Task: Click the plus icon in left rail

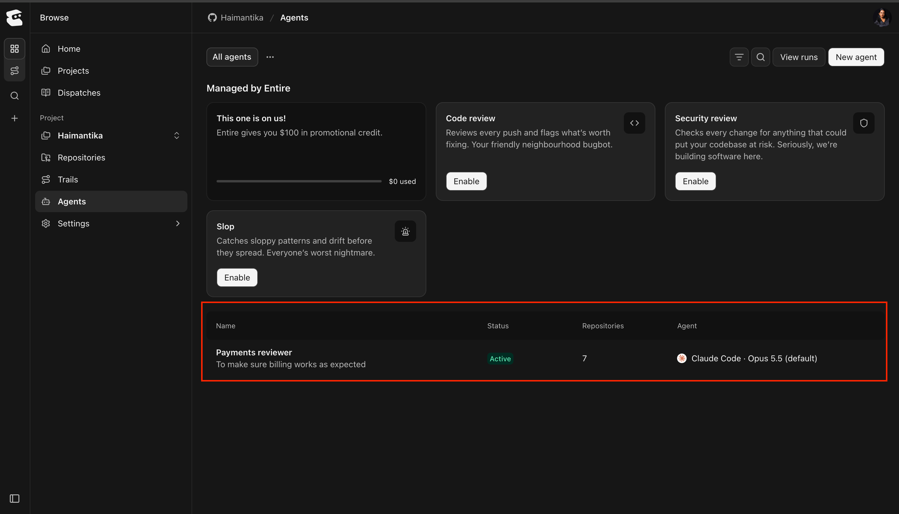Action: click(x=15, y=118)
